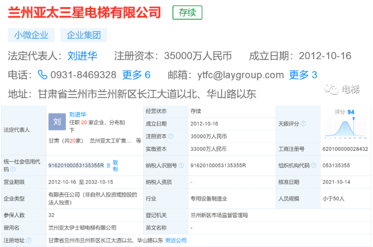Expand more phone numbers via 更多 6
Image resolution: width=373 pixels, height=247 pixels.
[136, 75]
